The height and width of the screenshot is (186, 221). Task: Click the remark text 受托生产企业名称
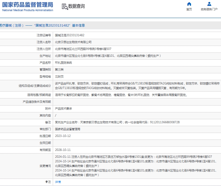[117, 122]
